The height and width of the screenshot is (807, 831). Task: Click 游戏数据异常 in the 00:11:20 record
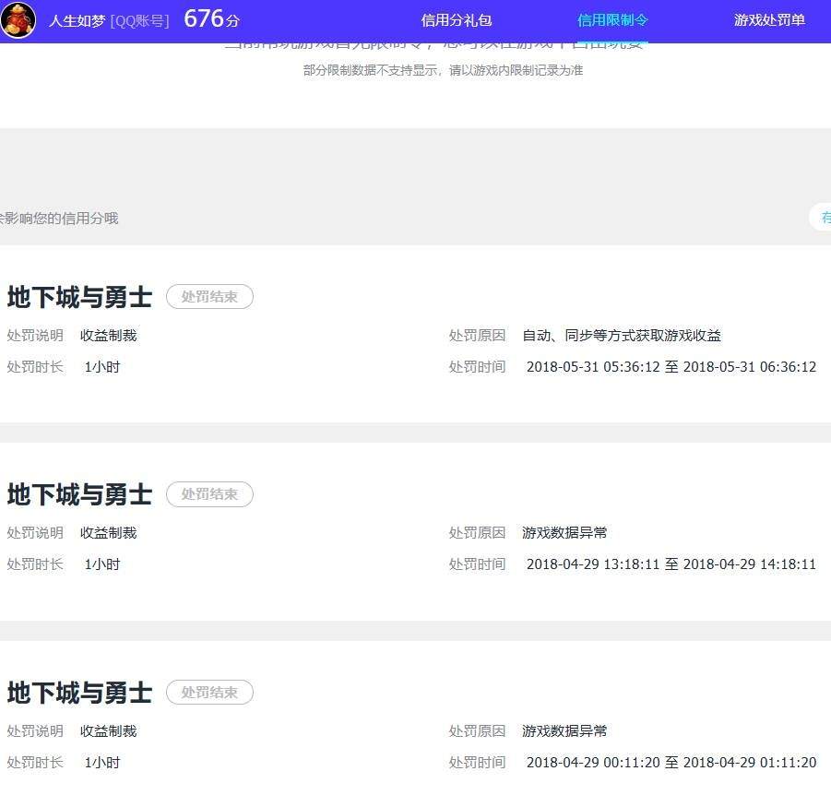tap(564, 731)
